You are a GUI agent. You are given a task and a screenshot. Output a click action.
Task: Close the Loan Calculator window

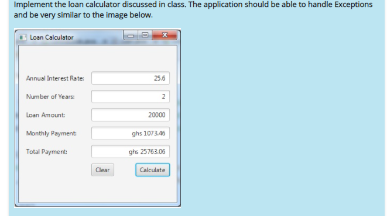pyautogui.click(x=165, y=35)
